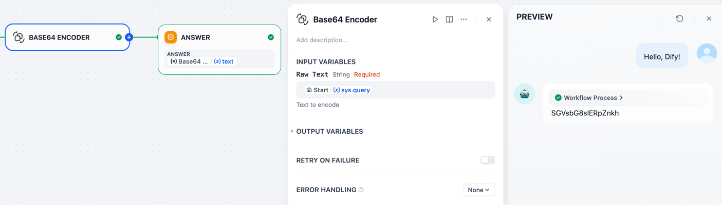Close the Preview panel
The width and height of the screenshot is (722, 205).
[709, 18]
